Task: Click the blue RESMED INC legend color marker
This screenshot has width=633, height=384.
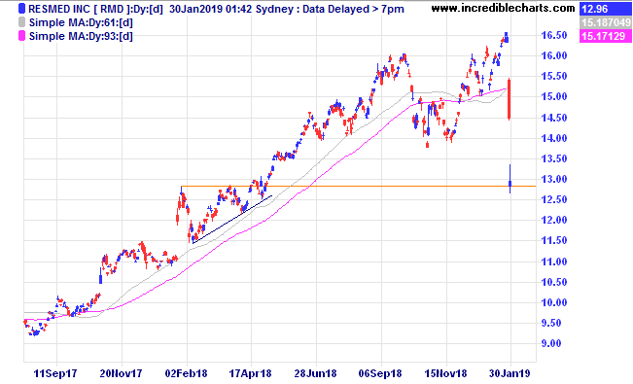Action: (x=21, y=9)
